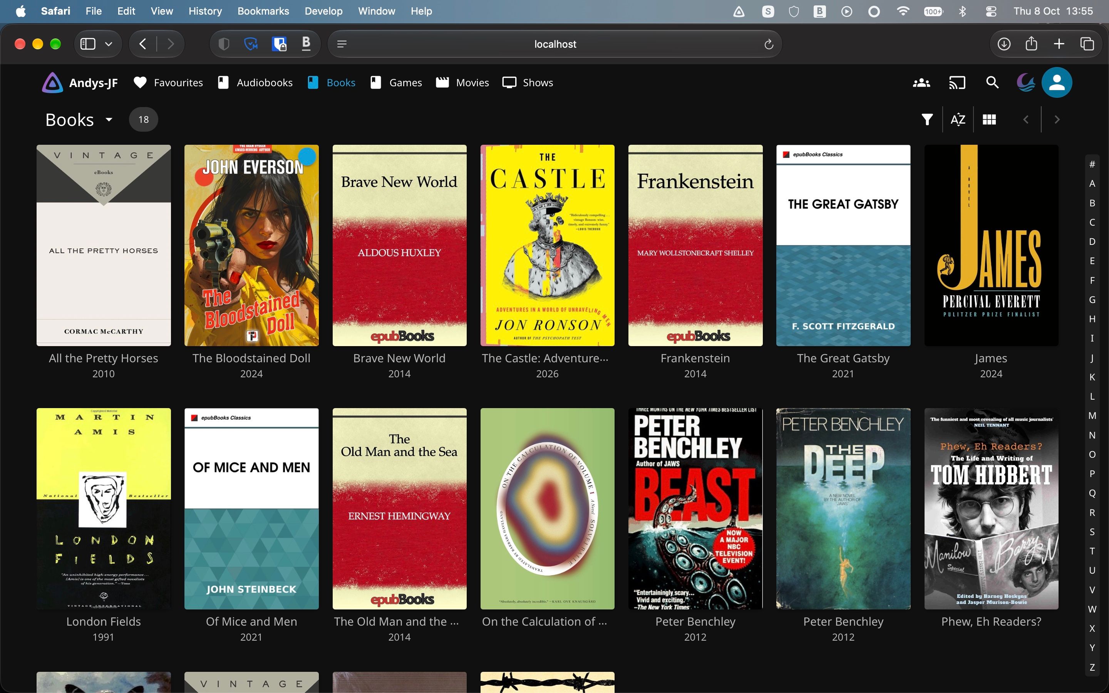Open the Safari History menu

coord(205,11)
